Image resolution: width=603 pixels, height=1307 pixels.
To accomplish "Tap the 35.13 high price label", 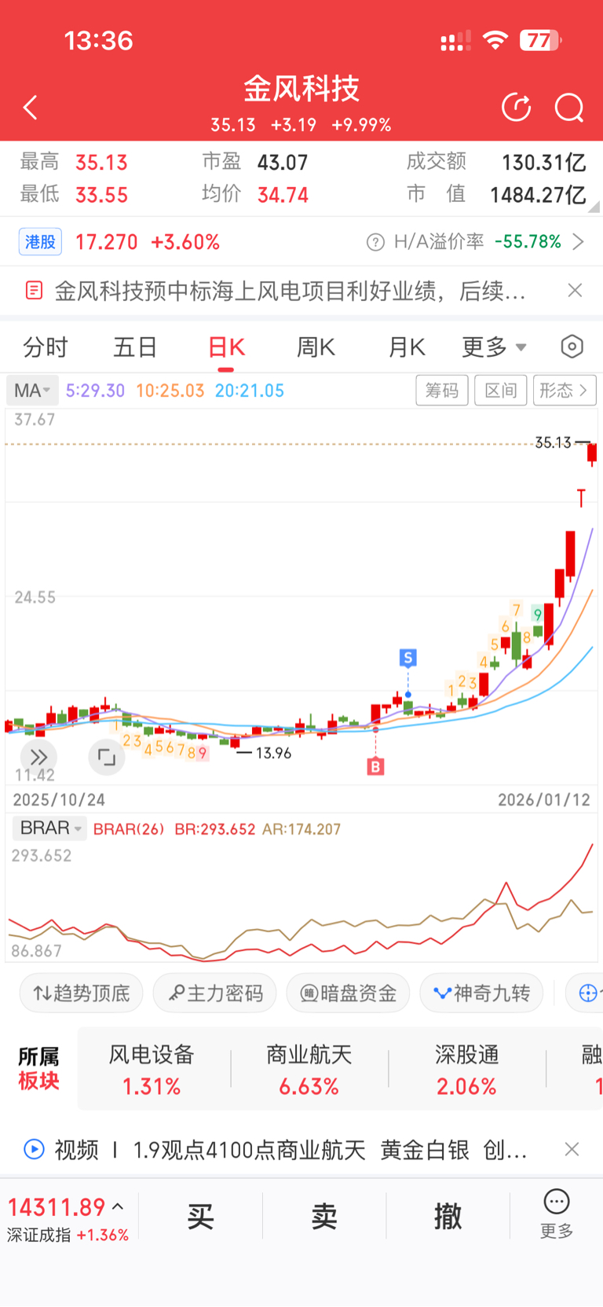I will pyautogui.click(x=554, y=442).
